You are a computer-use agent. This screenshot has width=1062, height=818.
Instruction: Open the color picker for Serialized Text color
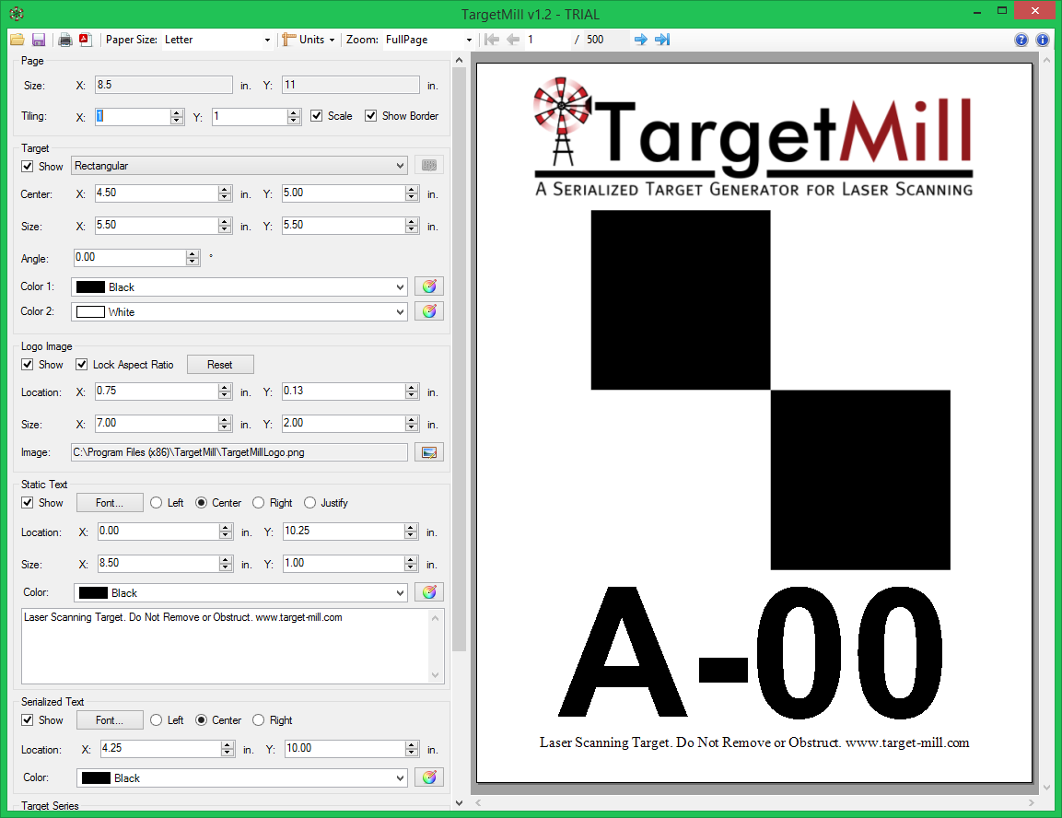(428, 777)
